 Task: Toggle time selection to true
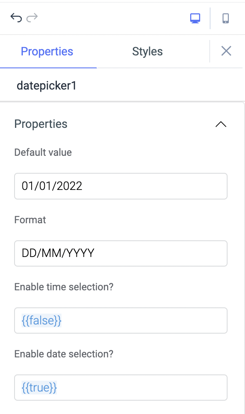pyautogui.click(x=120, y=320)
